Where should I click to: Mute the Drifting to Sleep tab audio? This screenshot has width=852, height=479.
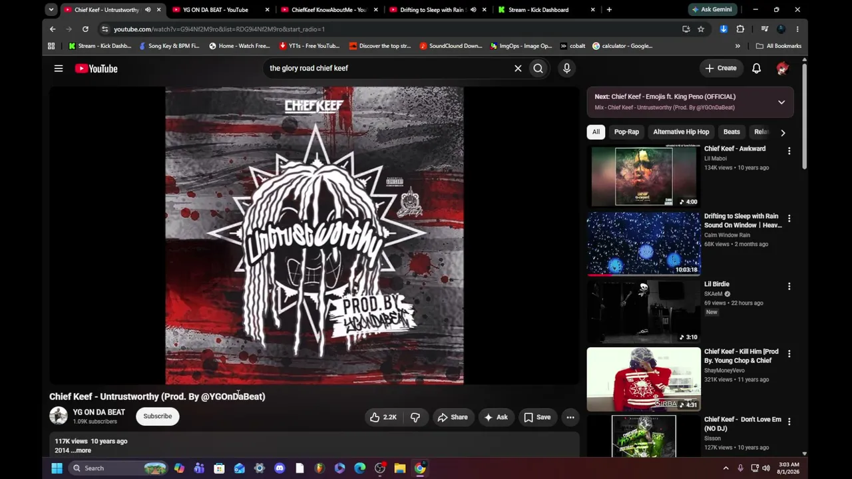(x=473, y=10)
